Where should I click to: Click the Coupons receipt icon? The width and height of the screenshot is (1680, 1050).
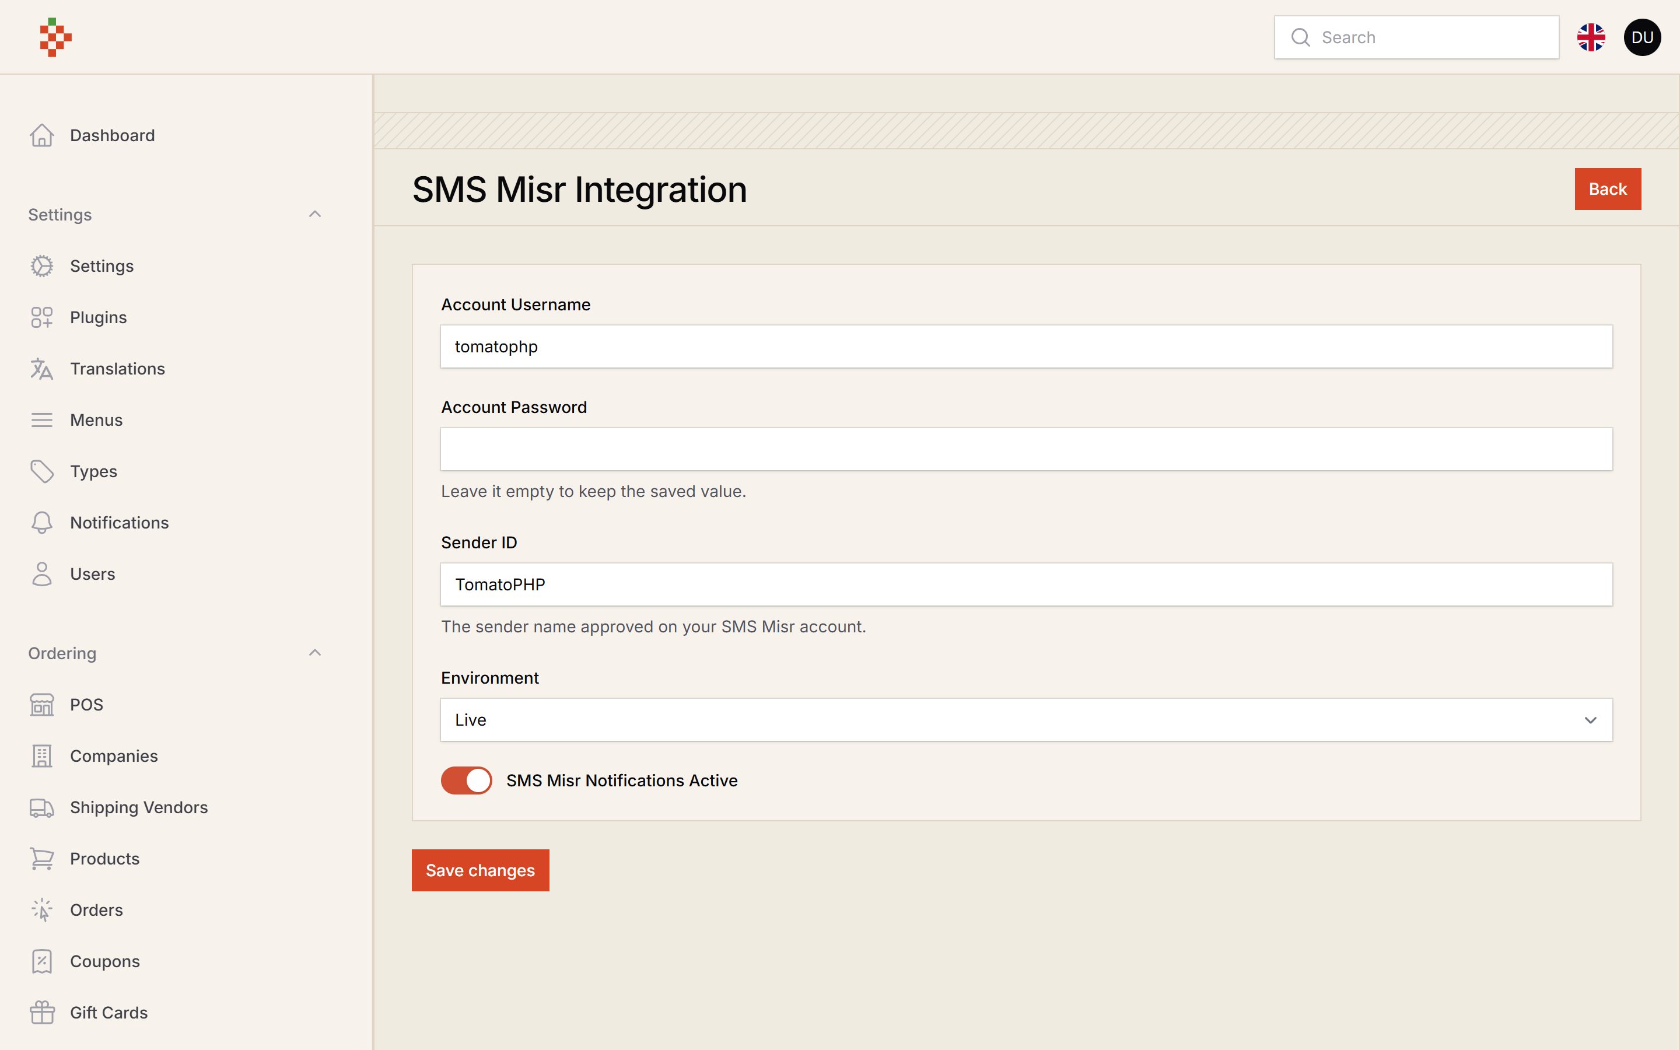pyautogui.click(x=41, y=962)
